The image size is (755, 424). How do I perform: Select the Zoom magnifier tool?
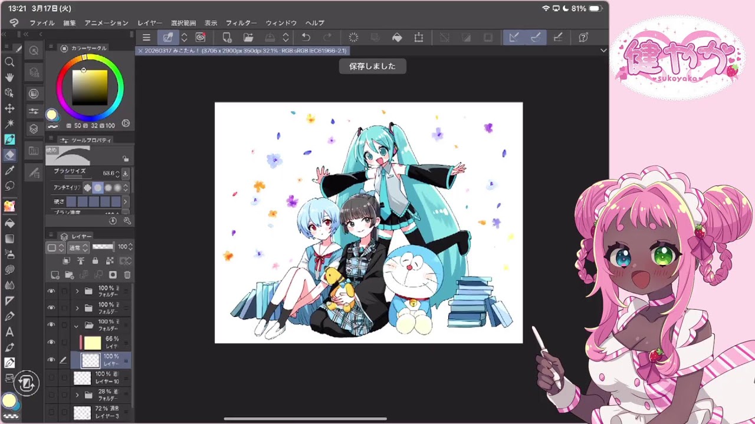9,62
